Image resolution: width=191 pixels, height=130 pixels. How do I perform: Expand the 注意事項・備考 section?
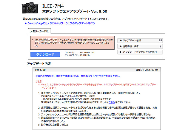point(140,46)
